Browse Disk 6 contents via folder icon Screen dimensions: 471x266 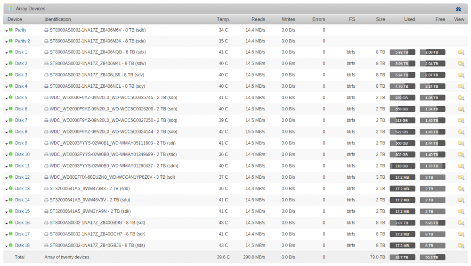461,109
